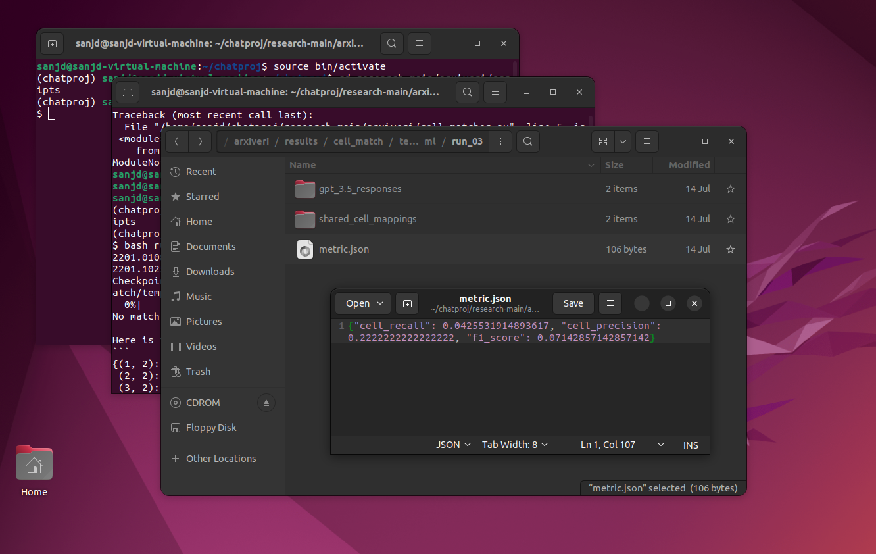Save metric.json in the text editor
The width and height of the screenshot is (876, 554).
click(573, 303)
